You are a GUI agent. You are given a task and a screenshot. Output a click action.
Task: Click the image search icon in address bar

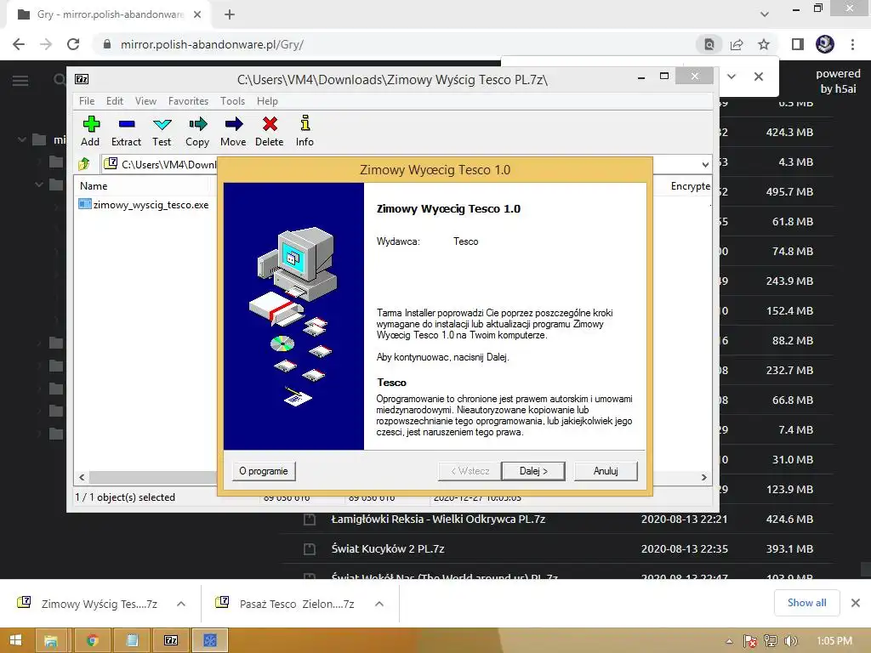click(709, 44)
